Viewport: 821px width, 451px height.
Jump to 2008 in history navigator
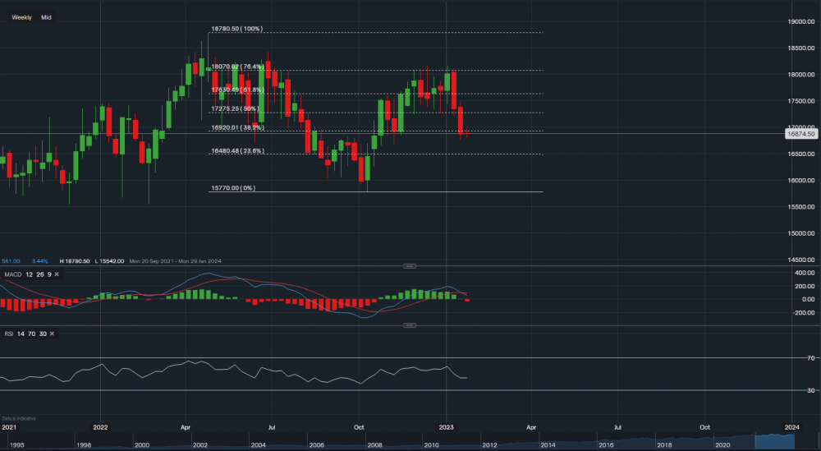pos(374,445)
